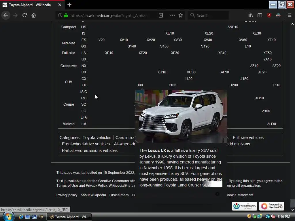Click the Powered by MediaWiki badge
295x221 pixels.
[272, 206]
